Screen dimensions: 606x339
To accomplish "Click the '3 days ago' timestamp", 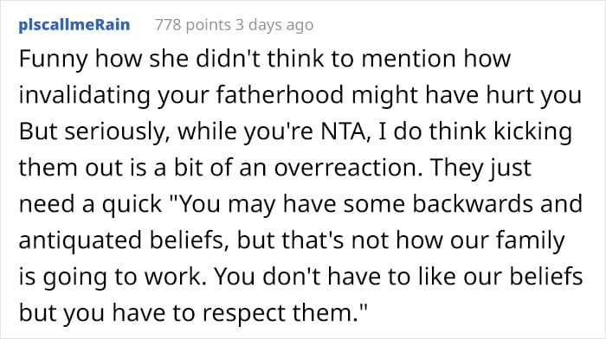I will 274,25.
